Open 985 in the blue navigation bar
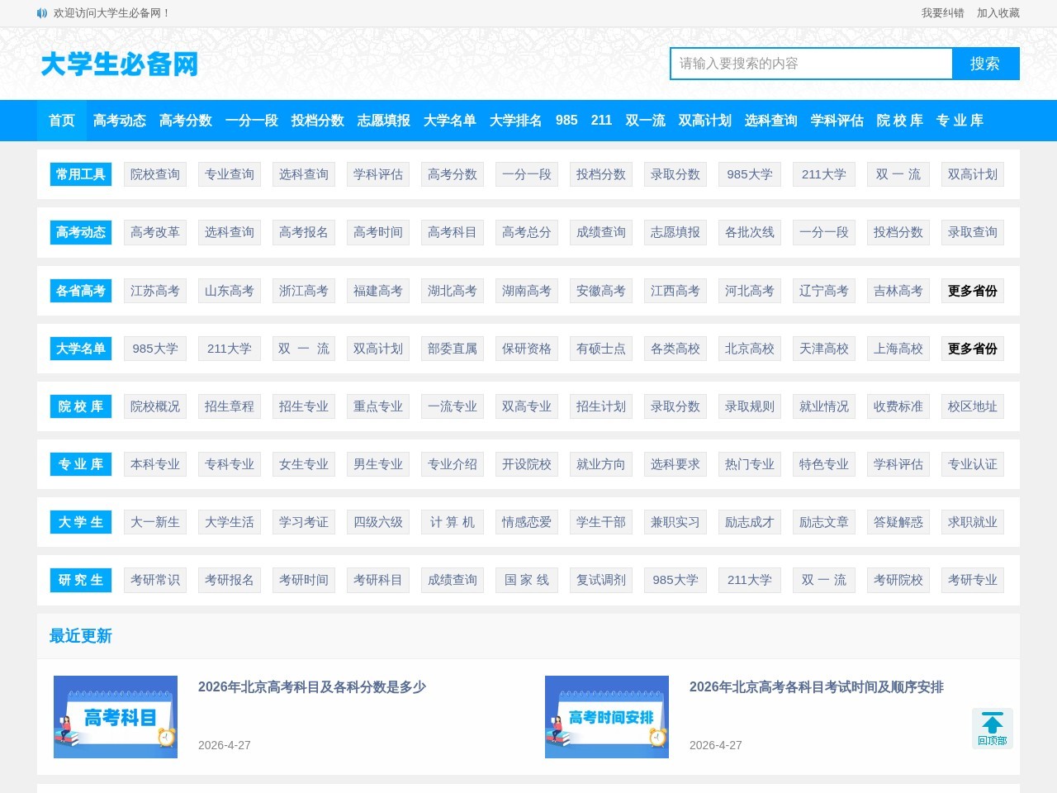Viewport: 1057px width, 793px height. point(566,121)
